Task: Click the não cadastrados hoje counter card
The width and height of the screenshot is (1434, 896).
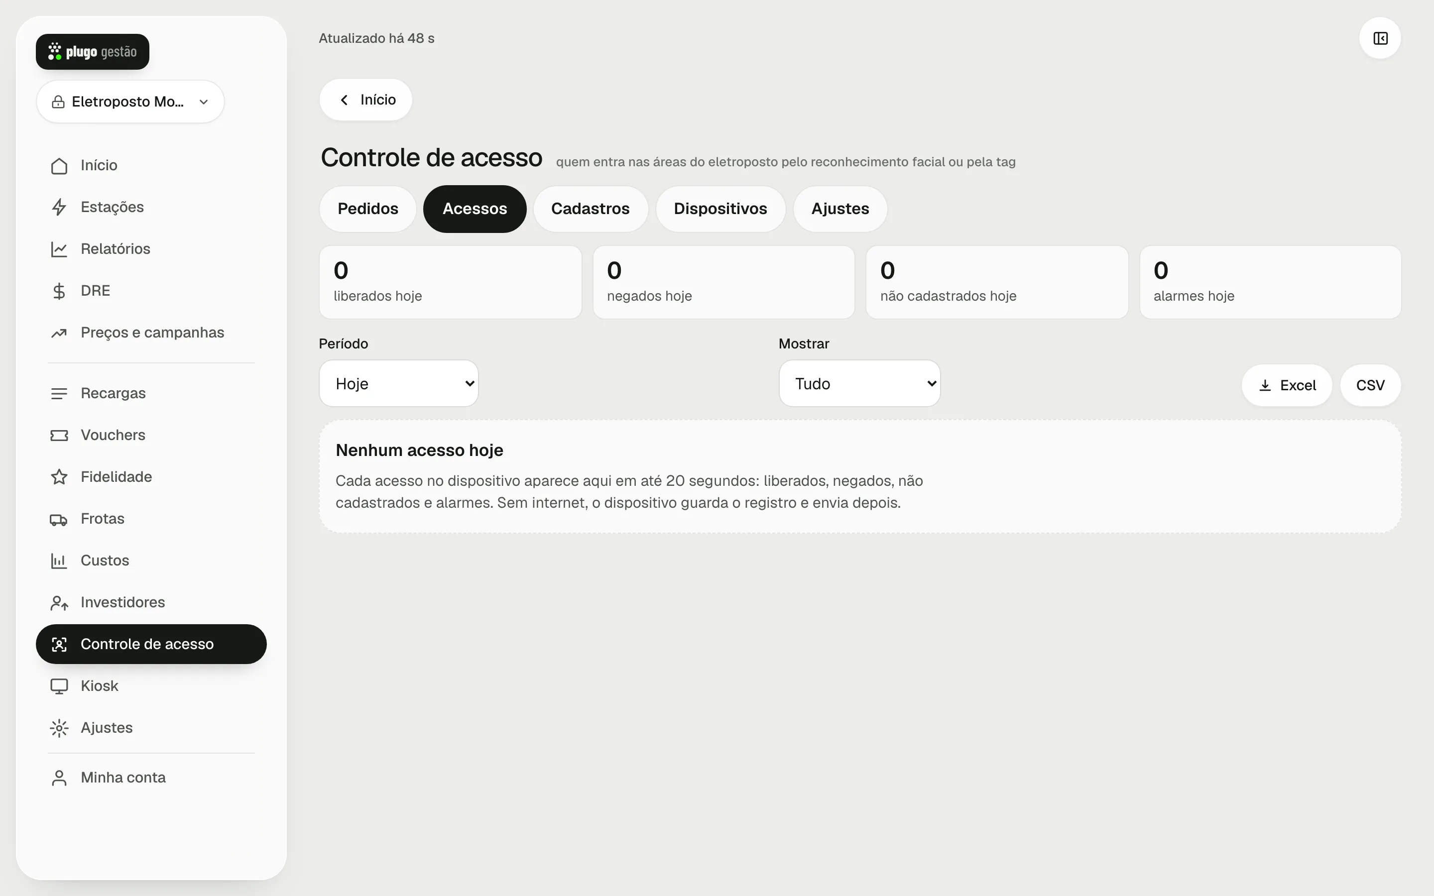Action: (997, 283)
